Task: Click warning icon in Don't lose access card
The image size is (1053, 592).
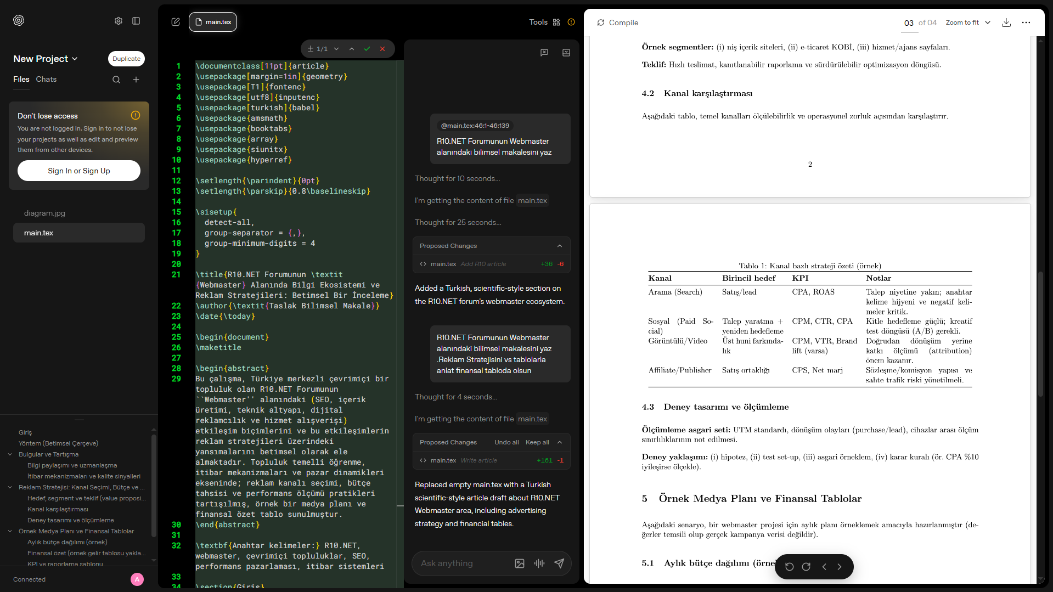Action: [x=136, y=115]
